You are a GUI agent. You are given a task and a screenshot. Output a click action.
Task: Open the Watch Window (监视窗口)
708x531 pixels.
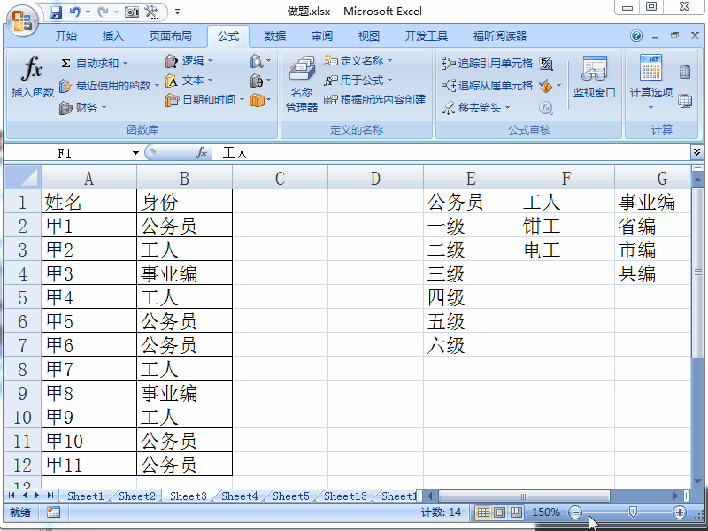click(x=594, y=77)
